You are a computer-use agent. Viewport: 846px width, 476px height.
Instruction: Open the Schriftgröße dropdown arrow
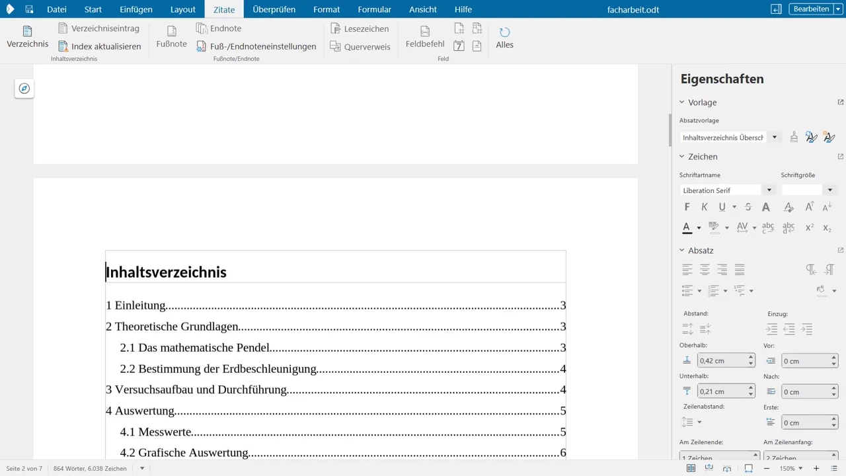coord(830,190)
